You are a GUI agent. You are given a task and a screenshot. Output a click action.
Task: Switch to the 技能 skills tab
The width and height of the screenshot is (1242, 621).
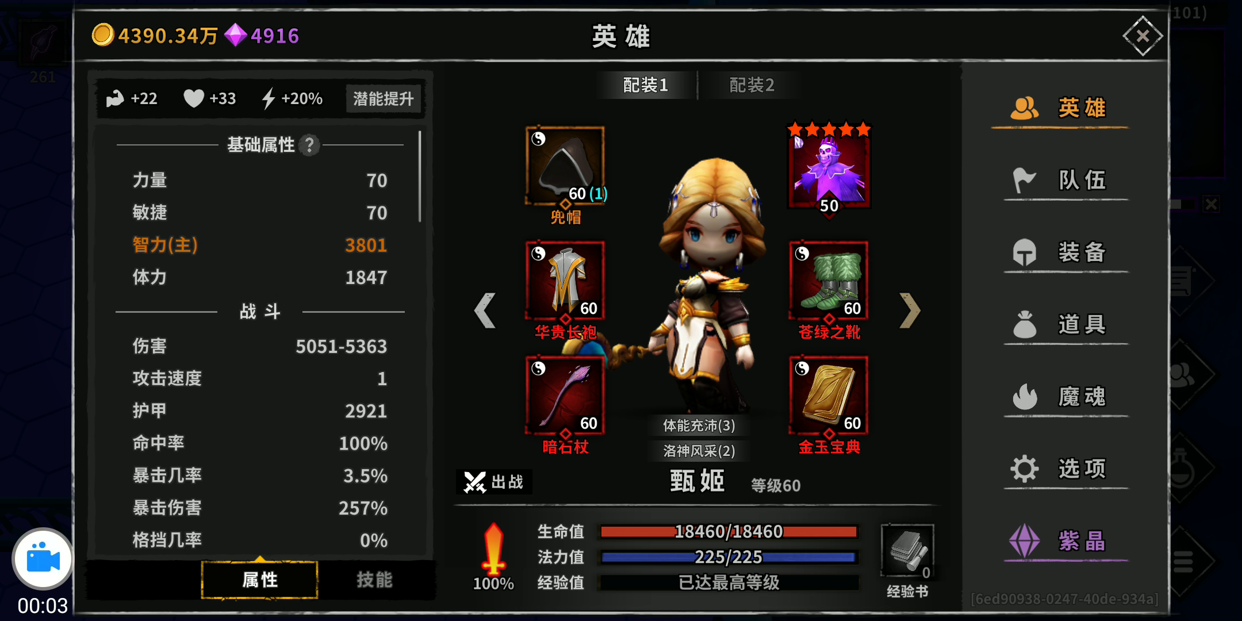[x=374, y=580]
